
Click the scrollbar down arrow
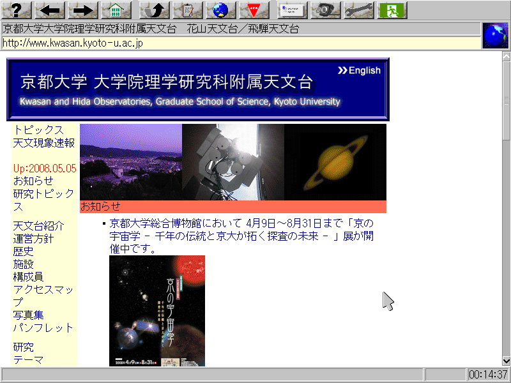pos(507,361)
